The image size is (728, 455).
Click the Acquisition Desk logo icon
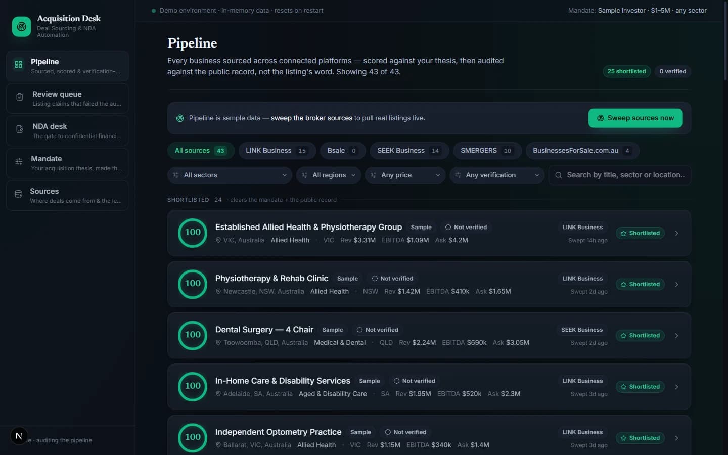(x=22, y=27)
